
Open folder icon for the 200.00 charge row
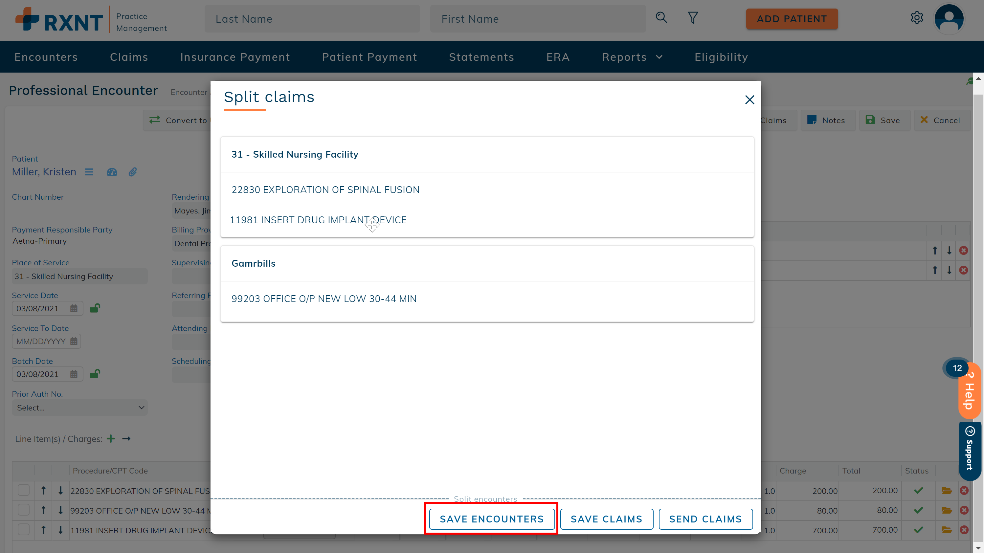point(947,491)
